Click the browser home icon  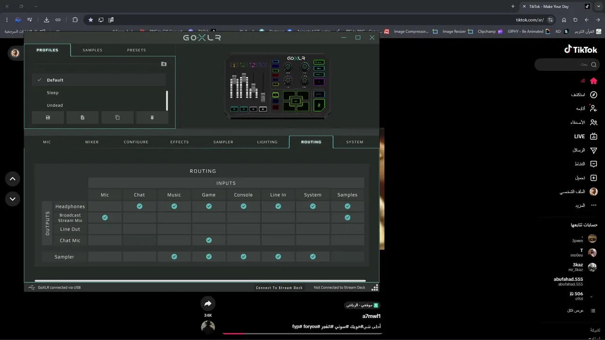pos(564,20)
